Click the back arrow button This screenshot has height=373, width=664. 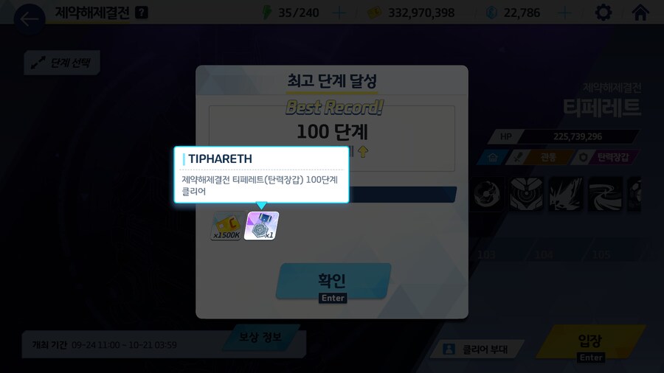tap(30, 19)
